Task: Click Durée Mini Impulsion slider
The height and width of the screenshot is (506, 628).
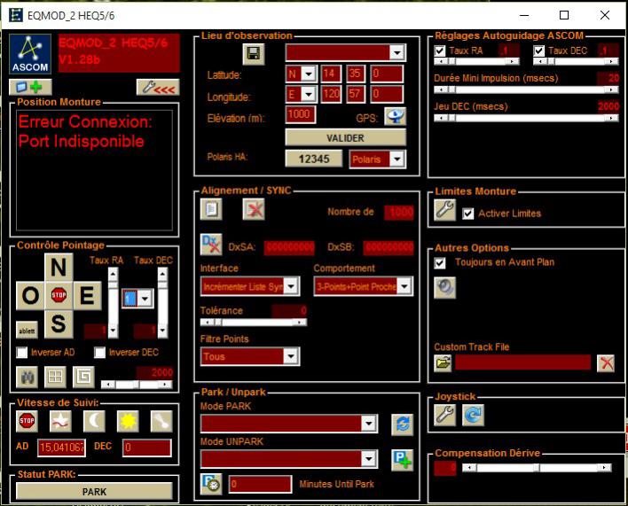Action: click(x=526, y=90)
